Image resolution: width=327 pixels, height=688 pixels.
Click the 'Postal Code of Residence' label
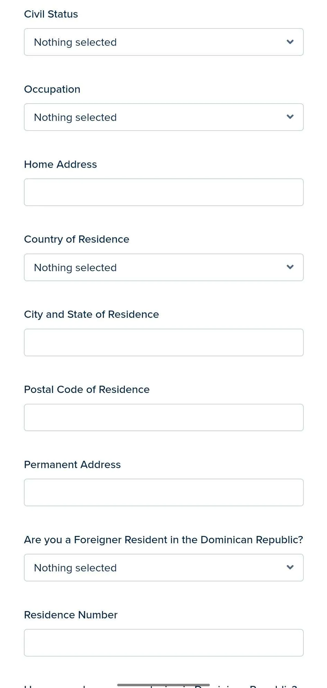click(87, 390)
